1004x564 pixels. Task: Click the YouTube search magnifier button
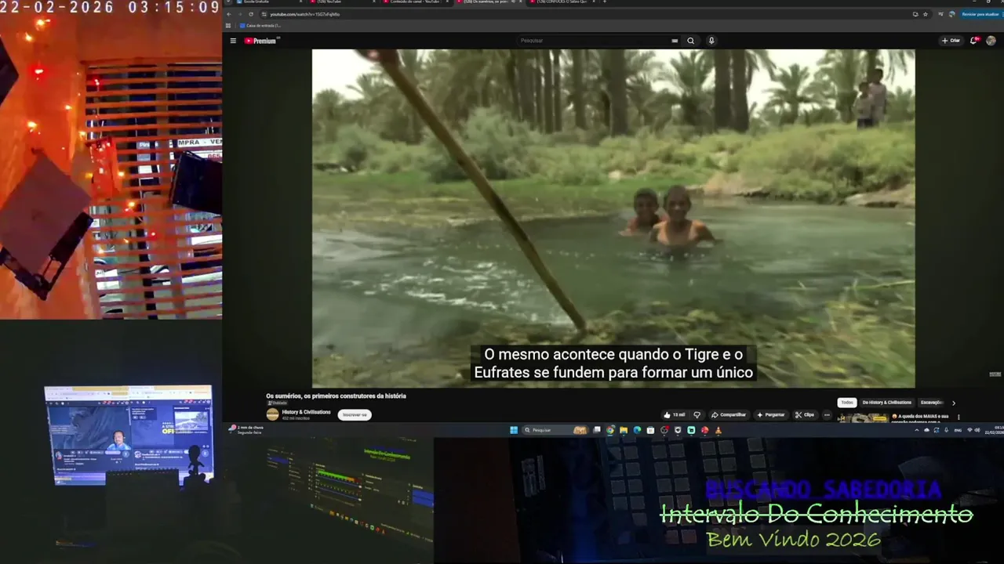(691, 41)
